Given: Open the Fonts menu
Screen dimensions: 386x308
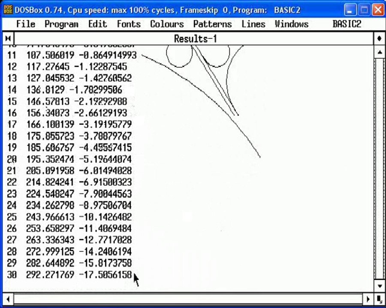Looking at the screenshot, I should 129,24.
